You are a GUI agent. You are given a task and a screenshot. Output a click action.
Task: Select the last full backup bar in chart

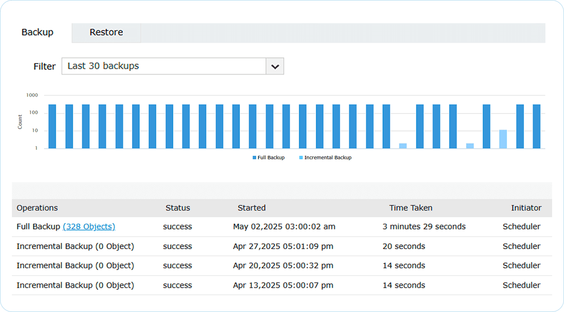(x=536, y=126)
